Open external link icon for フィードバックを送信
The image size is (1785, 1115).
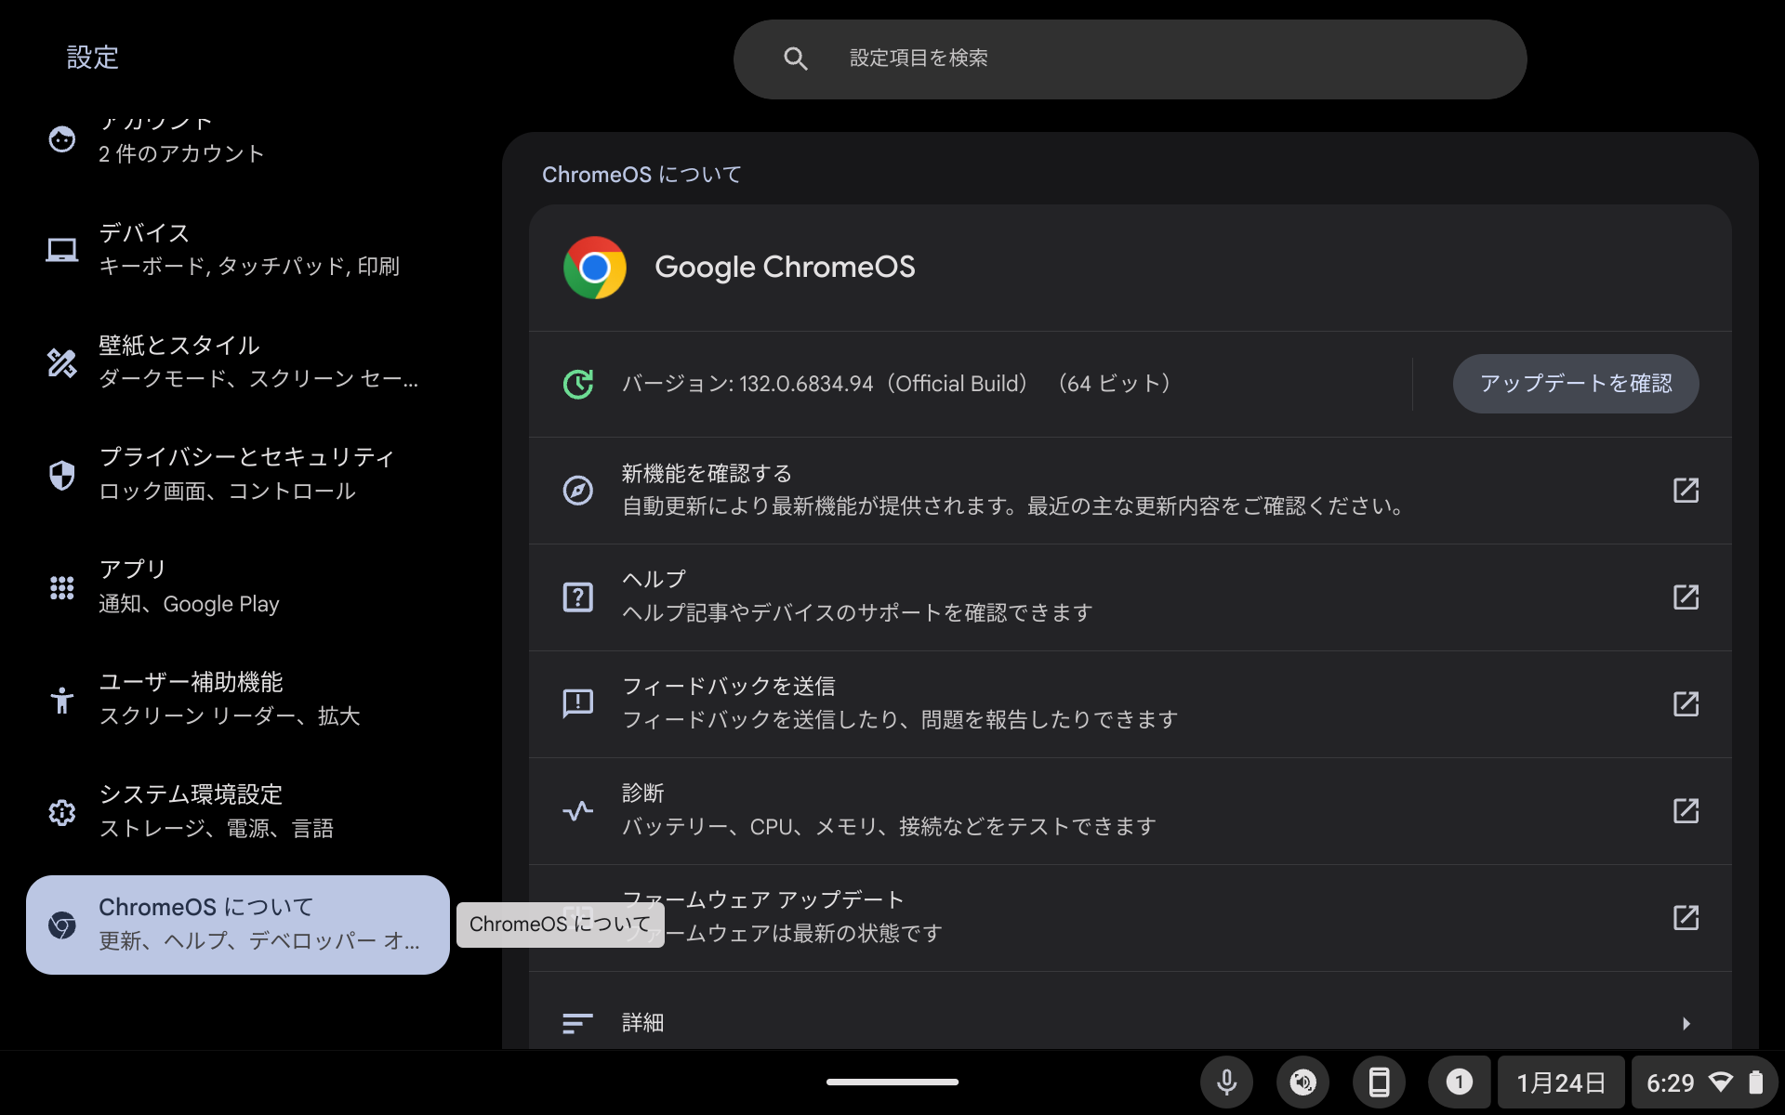(1686, 704)
